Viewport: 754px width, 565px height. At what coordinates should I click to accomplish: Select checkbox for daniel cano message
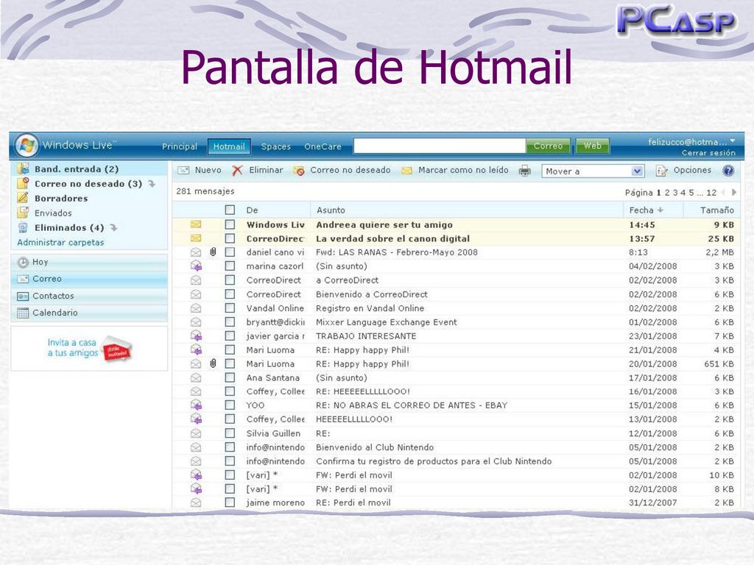[230, 252]
